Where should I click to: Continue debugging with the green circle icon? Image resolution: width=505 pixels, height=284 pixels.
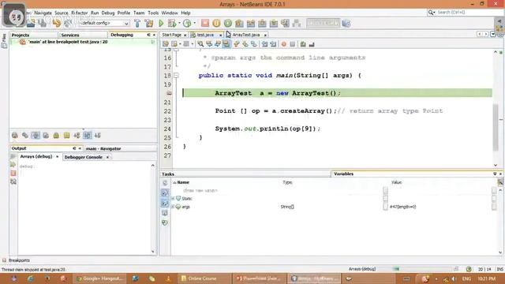pos(228,23)
